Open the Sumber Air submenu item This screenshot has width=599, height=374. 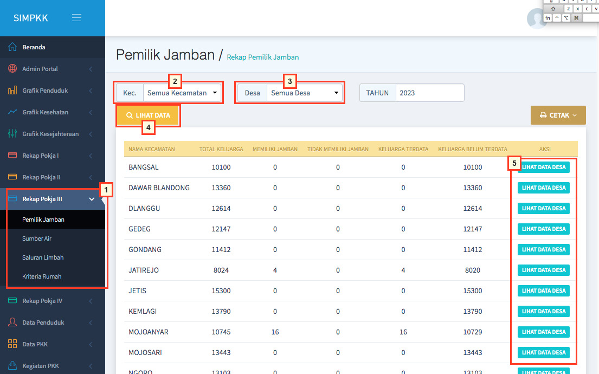point(37,238)
